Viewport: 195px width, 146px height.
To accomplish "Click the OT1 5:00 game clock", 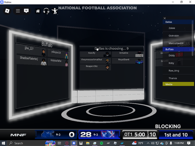I will coord(135,134).
